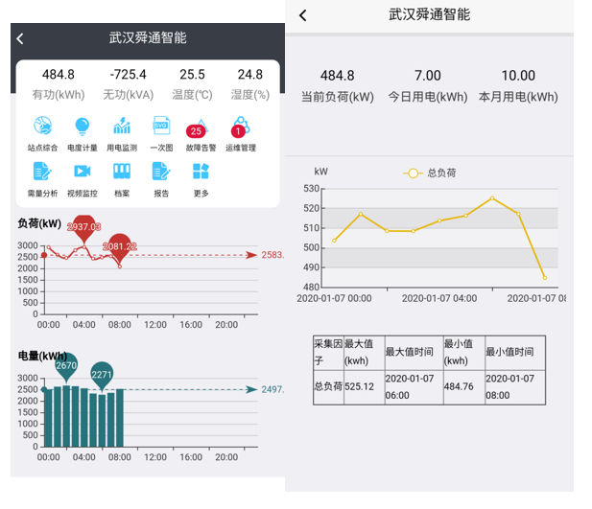
Task: Click last data point near 485 on yellow line
Action: point(544,278)
